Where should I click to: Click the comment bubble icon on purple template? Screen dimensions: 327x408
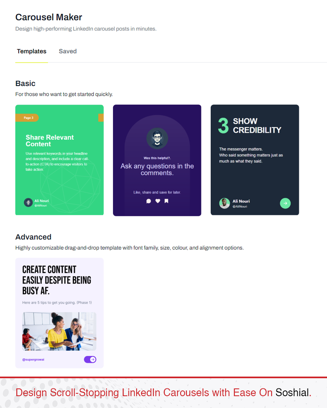point(149,201)
